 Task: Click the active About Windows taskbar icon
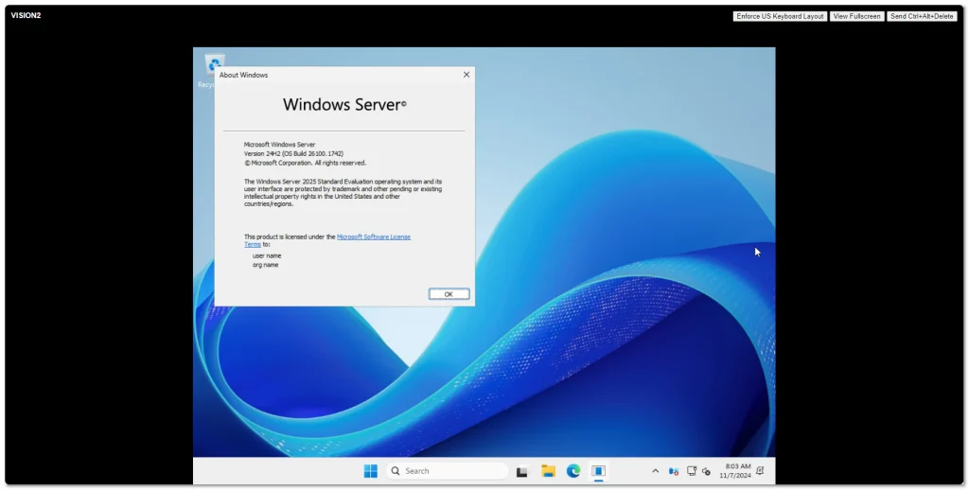coord(598,471)
